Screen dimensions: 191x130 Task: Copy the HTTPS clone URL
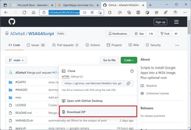(x=128, y=83)
